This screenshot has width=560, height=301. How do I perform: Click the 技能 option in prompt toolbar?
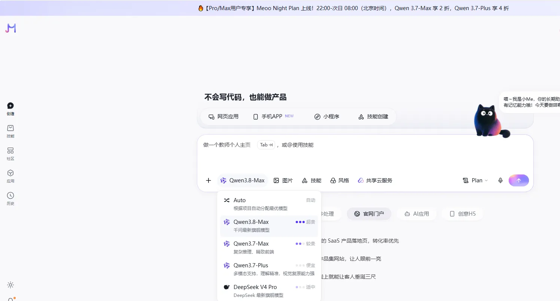click(311, 180)
